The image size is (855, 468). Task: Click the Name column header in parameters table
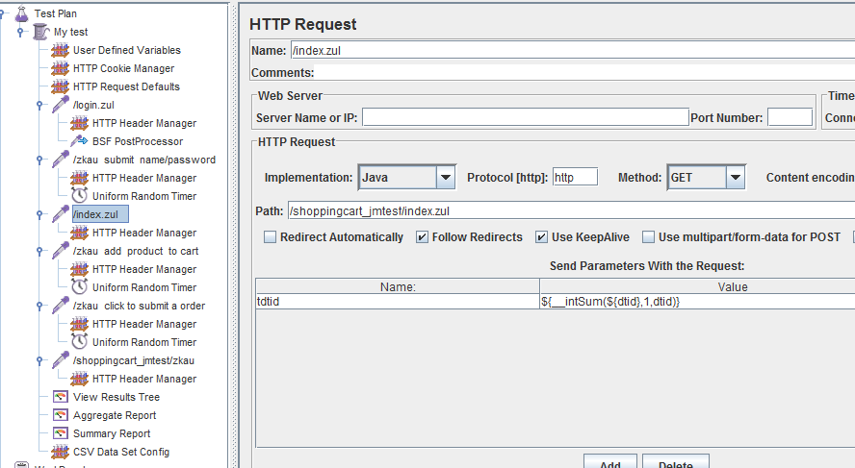coord(398,286)
